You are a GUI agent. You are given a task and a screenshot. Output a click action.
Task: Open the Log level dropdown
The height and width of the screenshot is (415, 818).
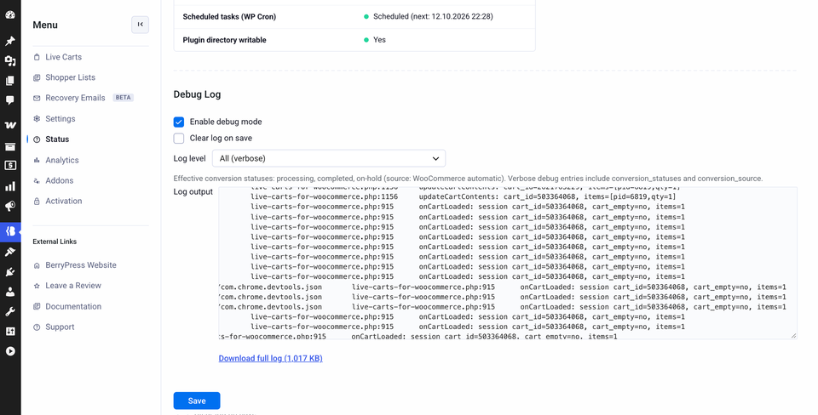[329, 158]
